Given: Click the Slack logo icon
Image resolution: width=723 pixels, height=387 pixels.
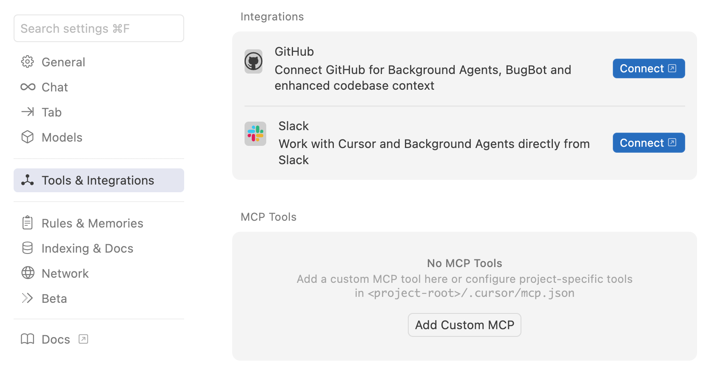Looking at the screenshot, I should click(x=255, y=134).
